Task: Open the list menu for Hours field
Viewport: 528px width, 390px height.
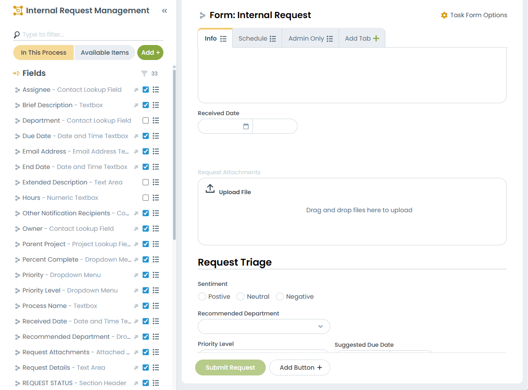Action: point(155,198)
